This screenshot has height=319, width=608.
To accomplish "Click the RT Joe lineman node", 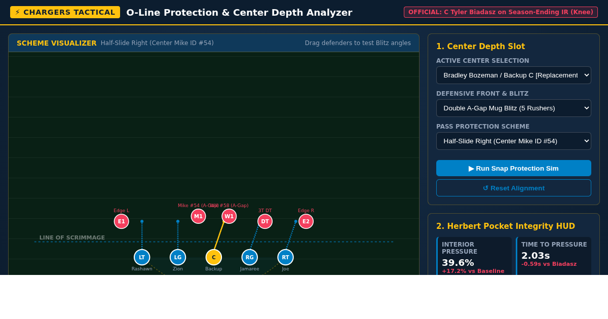I will (286, 257).
